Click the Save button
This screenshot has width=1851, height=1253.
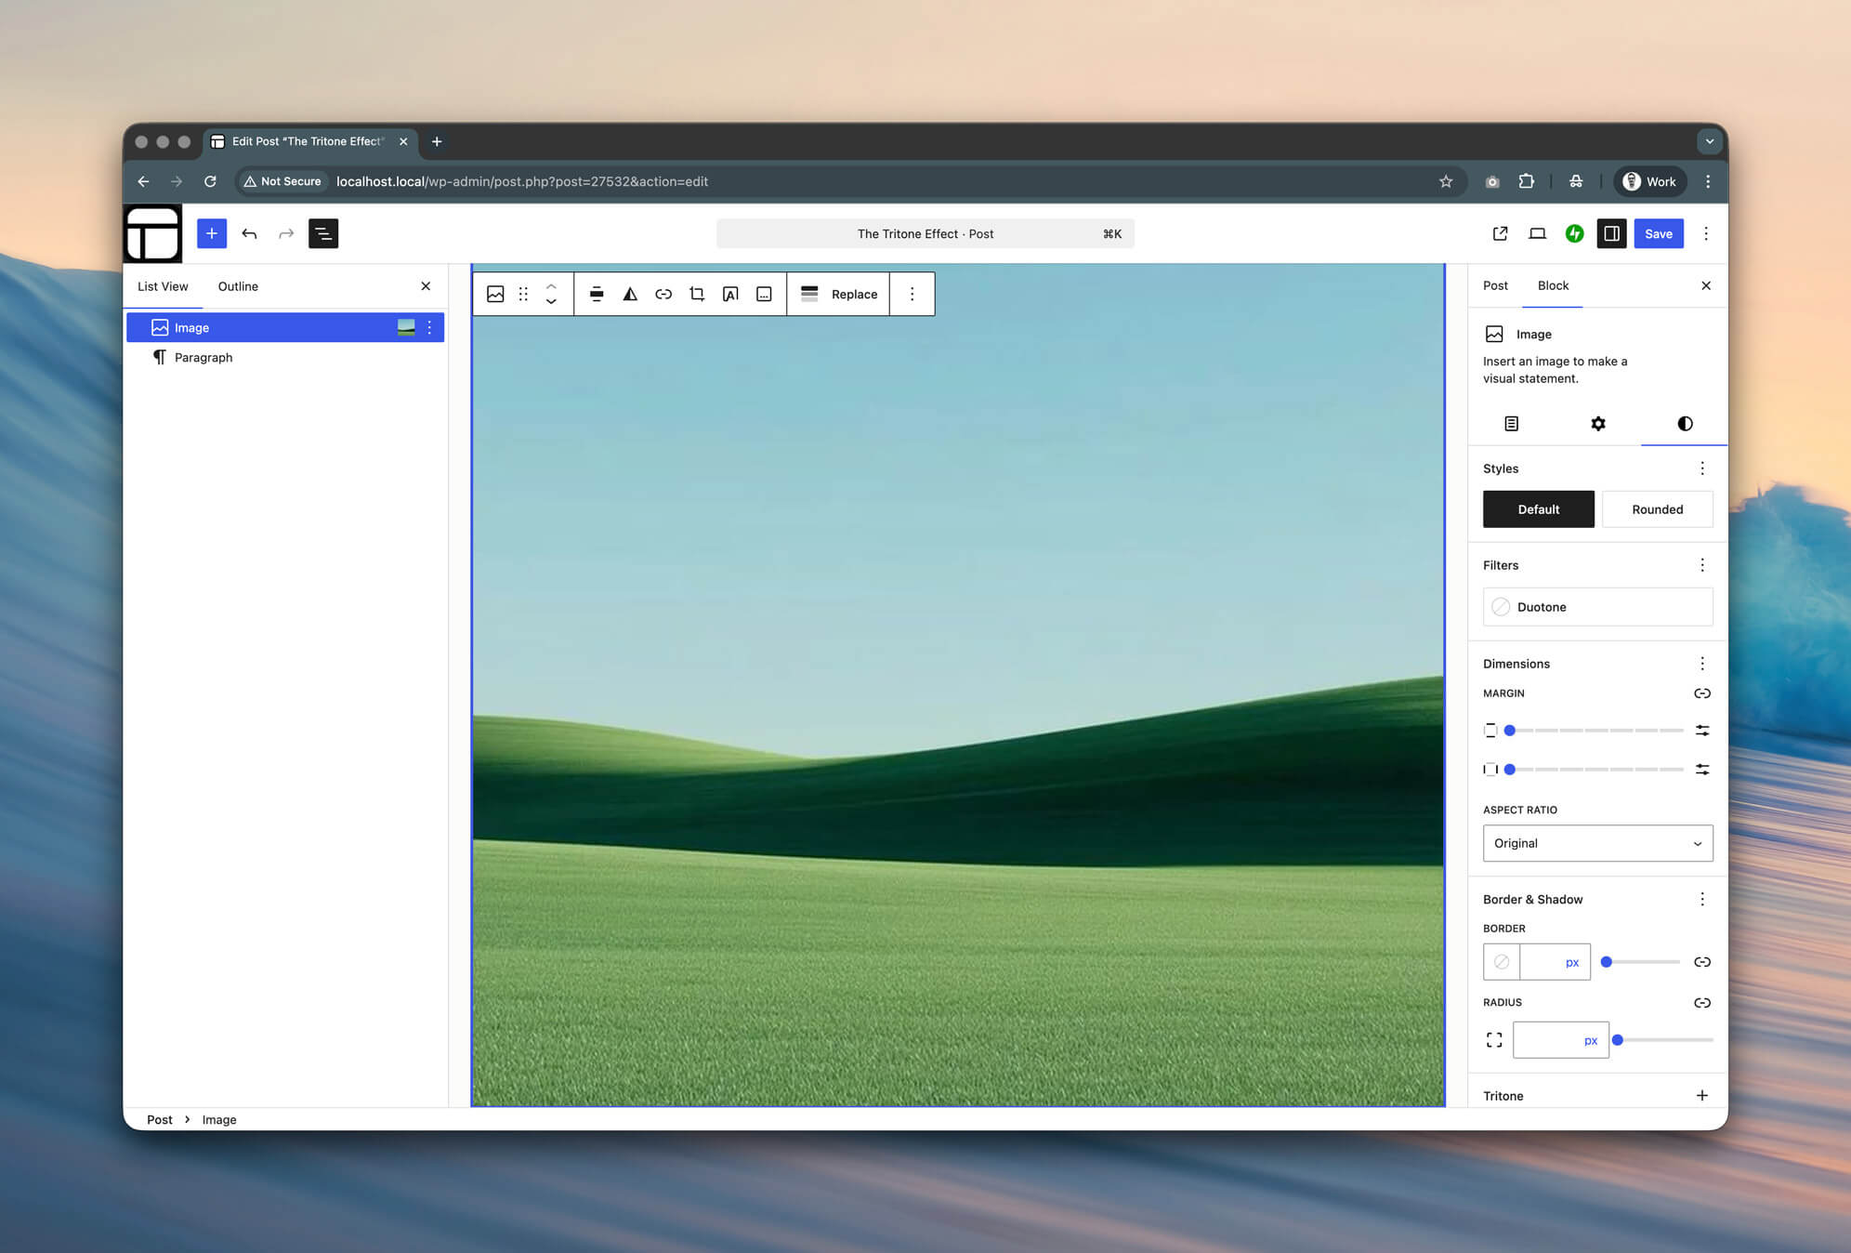tap(1658, 233)
